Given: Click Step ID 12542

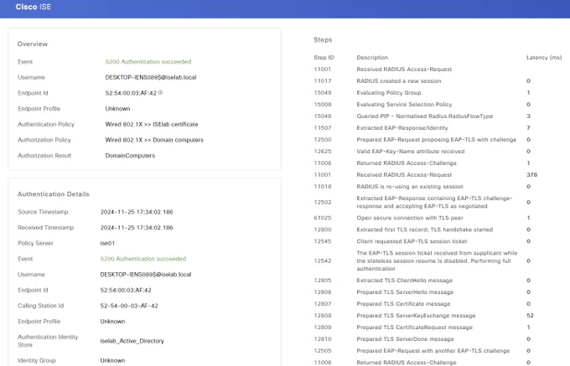Looking at the screenshot, I should point(323,260).
